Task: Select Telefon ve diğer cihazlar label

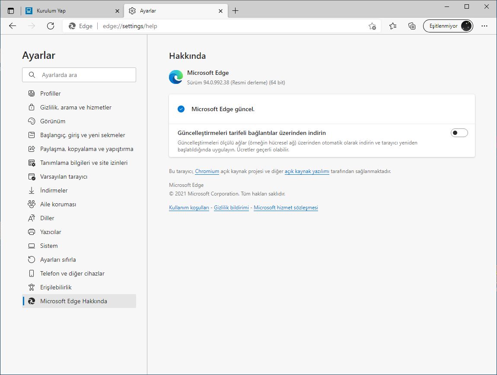Action: (72, 273)
